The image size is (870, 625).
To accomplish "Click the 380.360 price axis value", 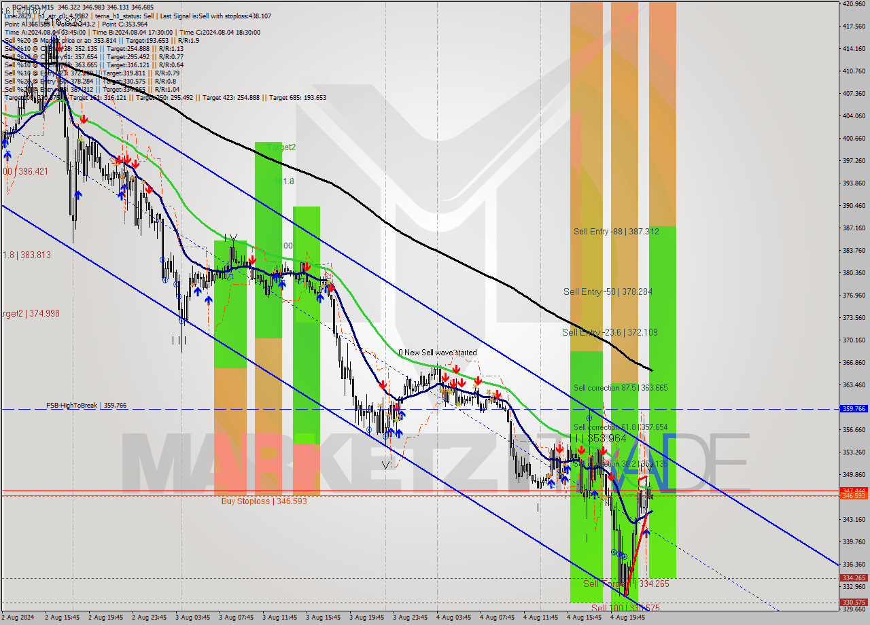I will coord(854,273).
